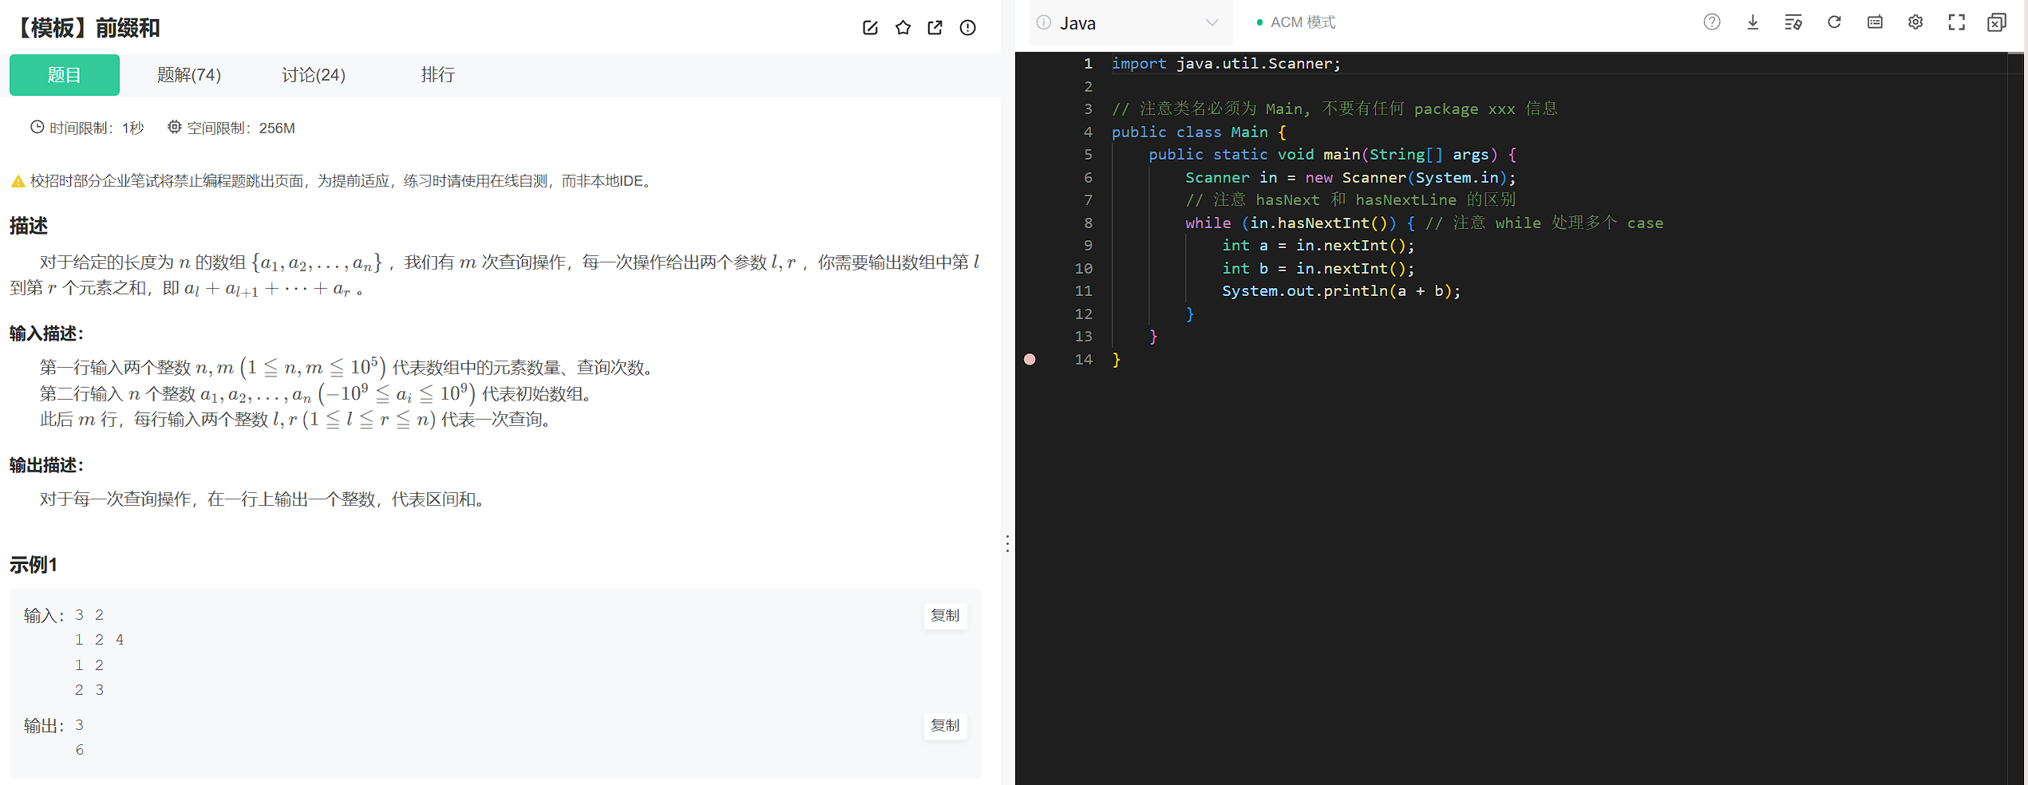This screenshot has height=785, width=2028.
Task: Reset code with the refresh icon
Action: point(1834,22)
